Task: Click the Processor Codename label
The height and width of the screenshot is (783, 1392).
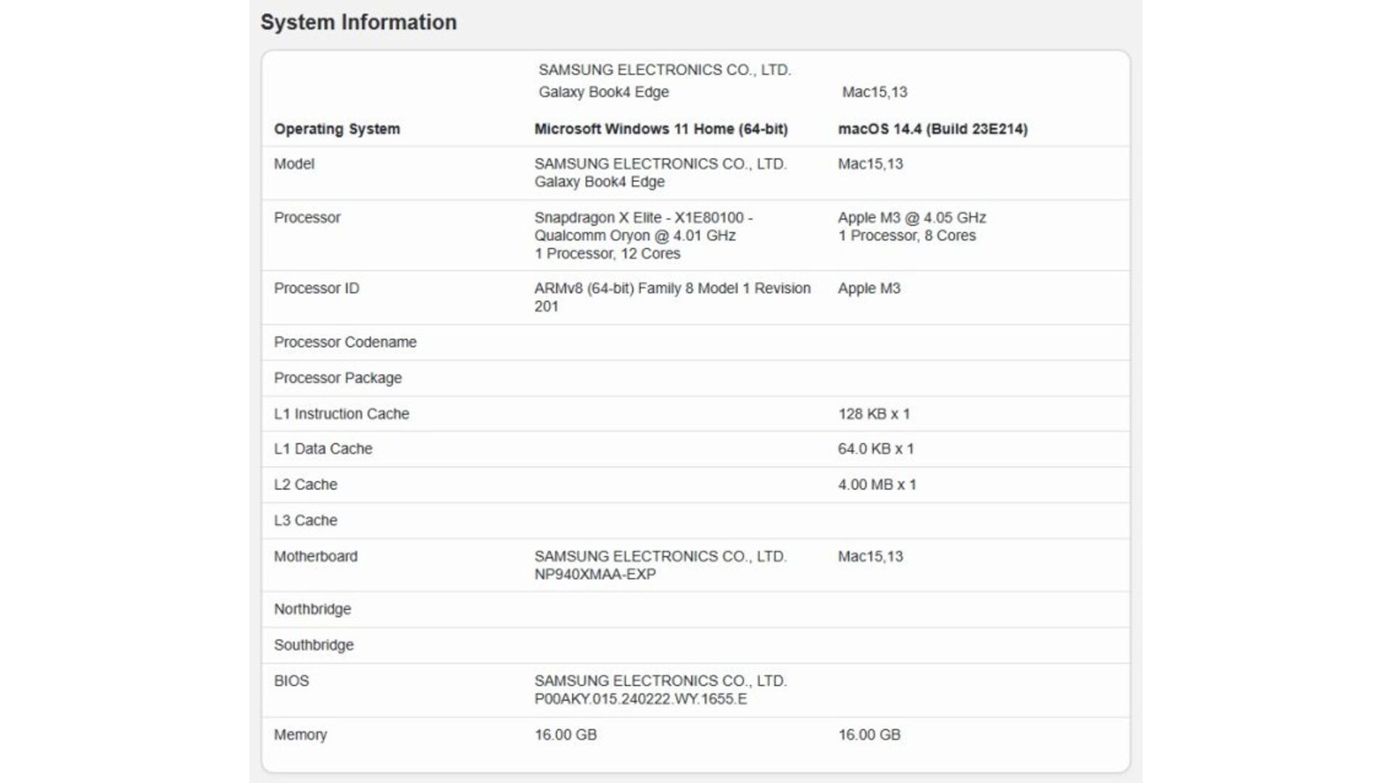Action: click(345, 342)
